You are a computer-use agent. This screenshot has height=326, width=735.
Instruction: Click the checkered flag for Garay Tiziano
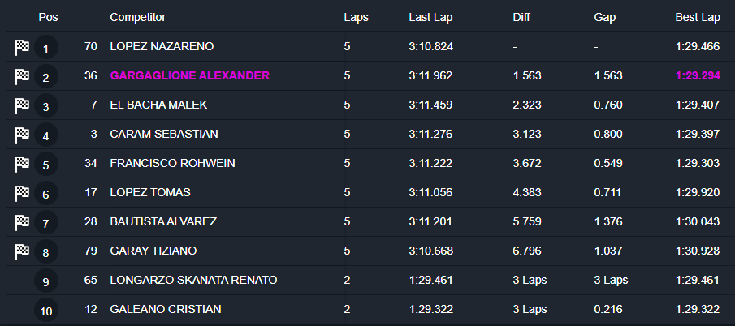pos(22,252)
